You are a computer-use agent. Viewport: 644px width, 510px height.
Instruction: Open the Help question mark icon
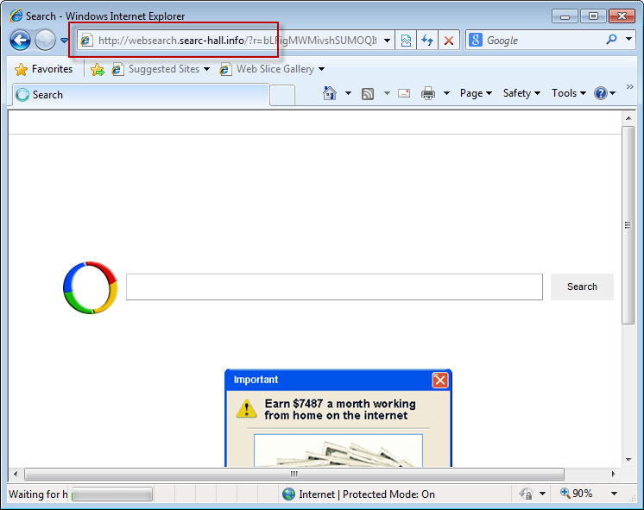[x=601, y=93]
